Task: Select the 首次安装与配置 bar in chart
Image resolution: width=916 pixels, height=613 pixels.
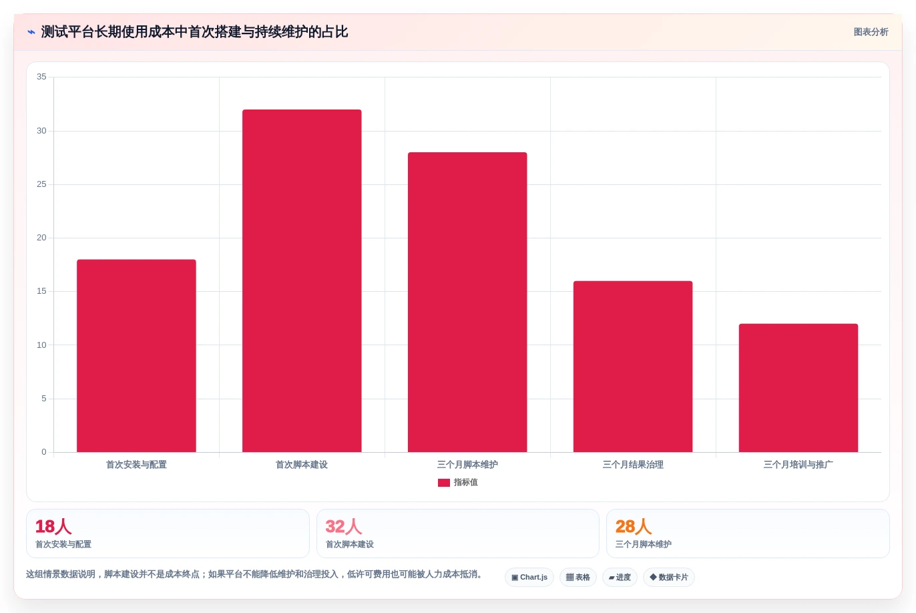Action: click(x=136, y=356)
